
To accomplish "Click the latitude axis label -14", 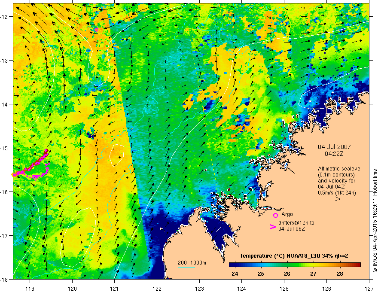I will pyautogui.click(x=4, y=104).
